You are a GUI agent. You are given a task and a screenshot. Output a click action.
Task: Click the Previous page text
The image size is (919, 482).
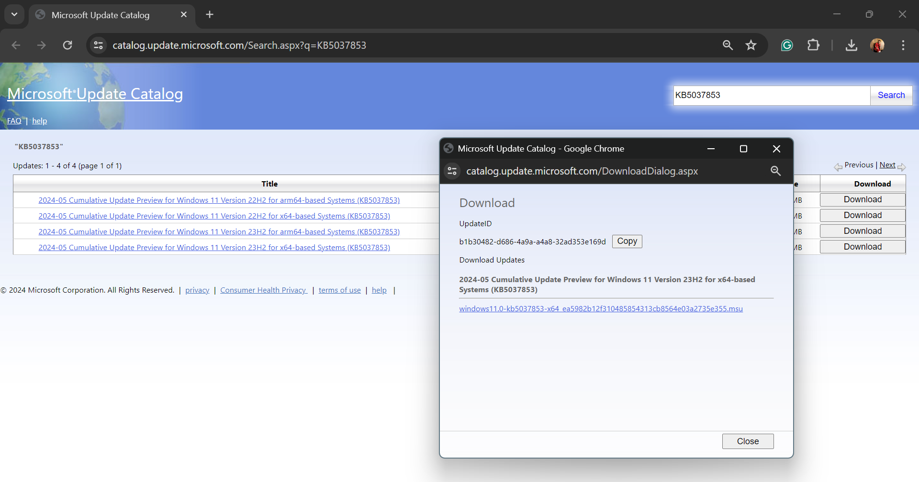[859, 165]
